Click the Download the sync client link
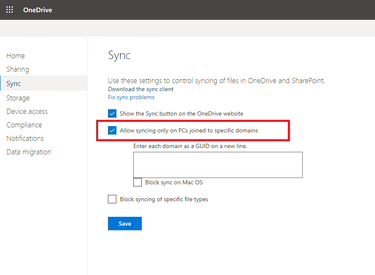The image size is (375, 275). (141, 89)
